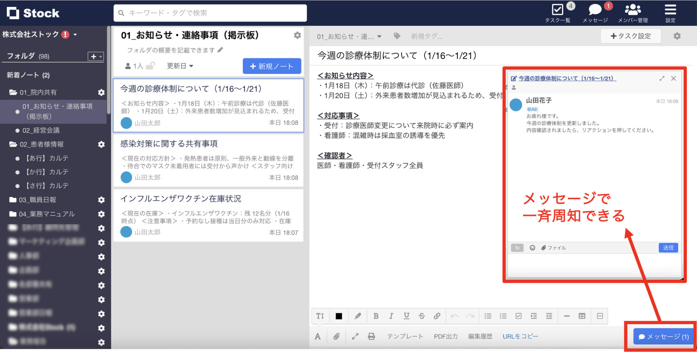Expand the 株式会社ストック account dropdown

75,35
